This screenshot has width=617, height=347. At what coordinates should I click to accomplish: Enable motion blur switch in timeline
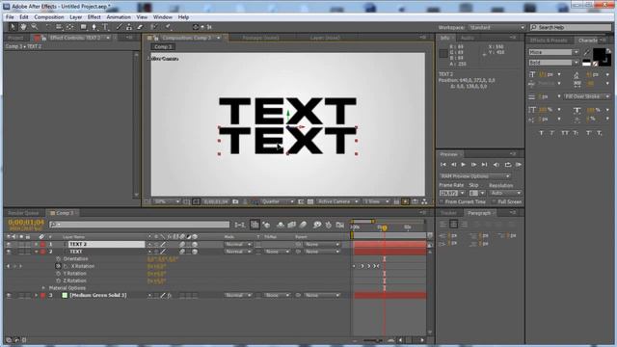pyautogui.click(x=303, y=225)
